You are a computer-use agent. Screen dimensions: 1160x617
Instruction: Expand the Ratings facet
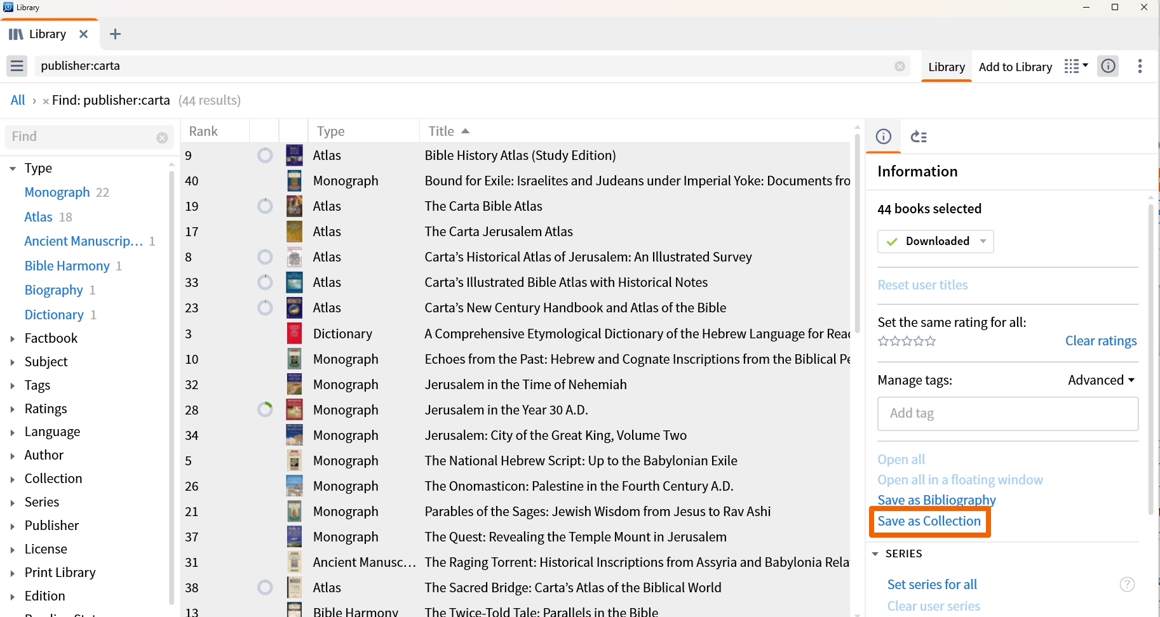click(x=13, y=409)
